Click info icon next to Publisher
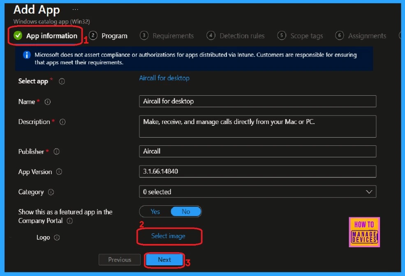 [57, 152]
